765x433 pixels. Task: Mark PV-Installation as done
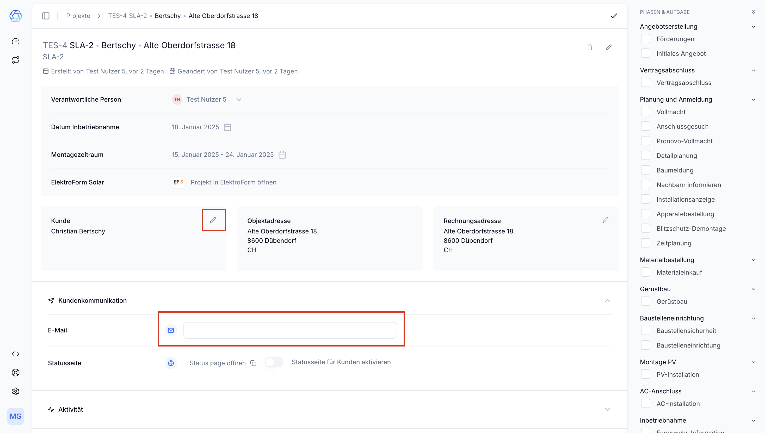(645, 374)
